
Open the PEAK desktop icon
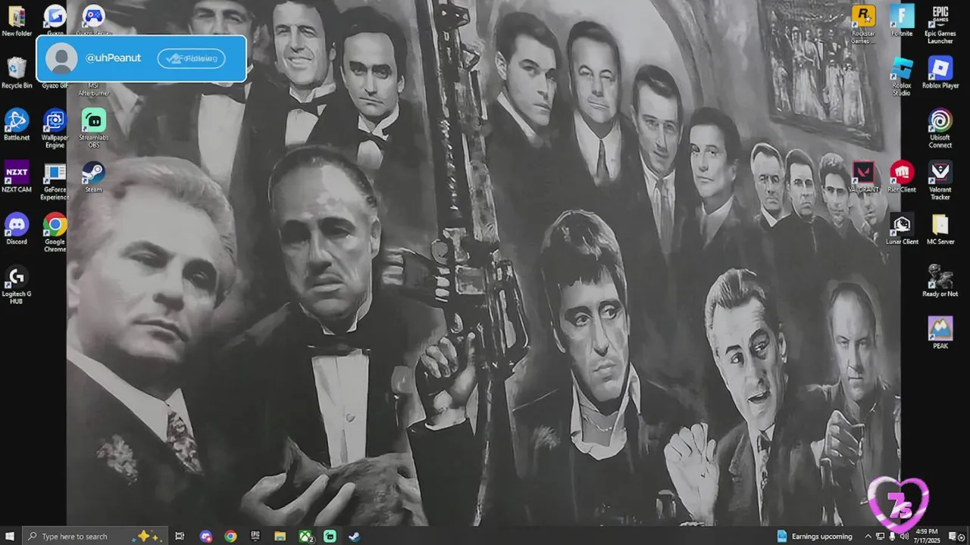coord(940,334)
